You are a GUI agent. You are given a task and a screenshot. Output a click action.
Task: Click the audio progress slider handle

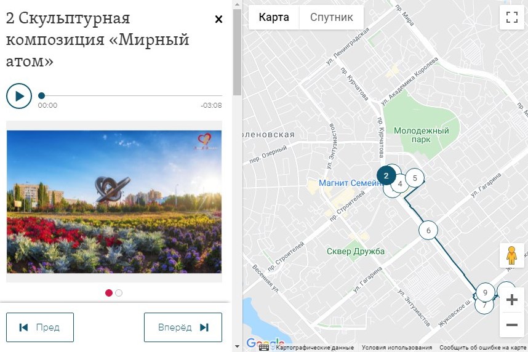[41, 95]
